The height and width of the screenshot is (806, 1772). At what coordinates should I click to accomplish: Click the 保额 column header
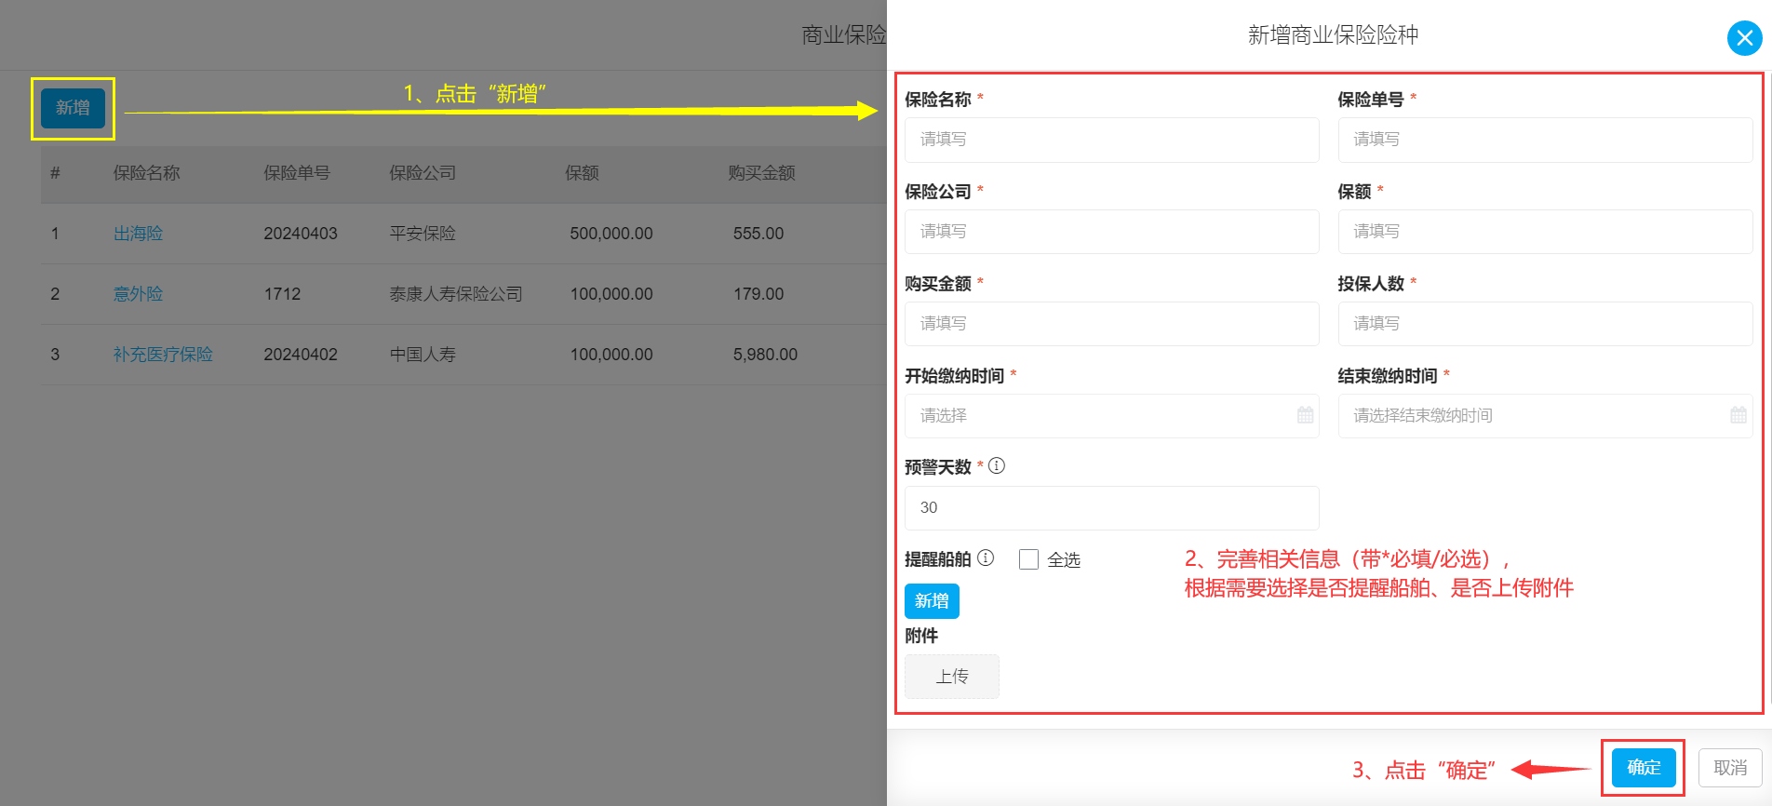582,173
